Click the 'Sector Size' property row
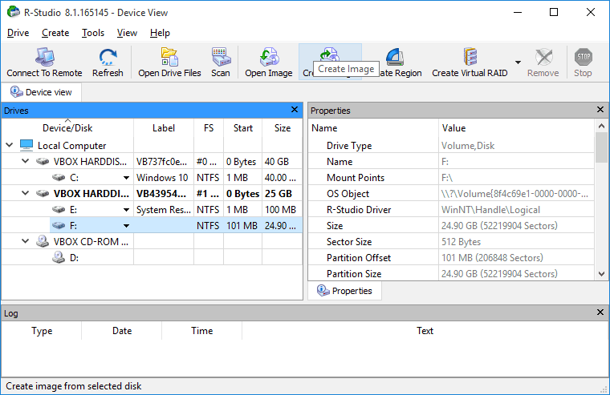Image resolution: width=610 pixels, height=395 pixels. pos(451,242)
